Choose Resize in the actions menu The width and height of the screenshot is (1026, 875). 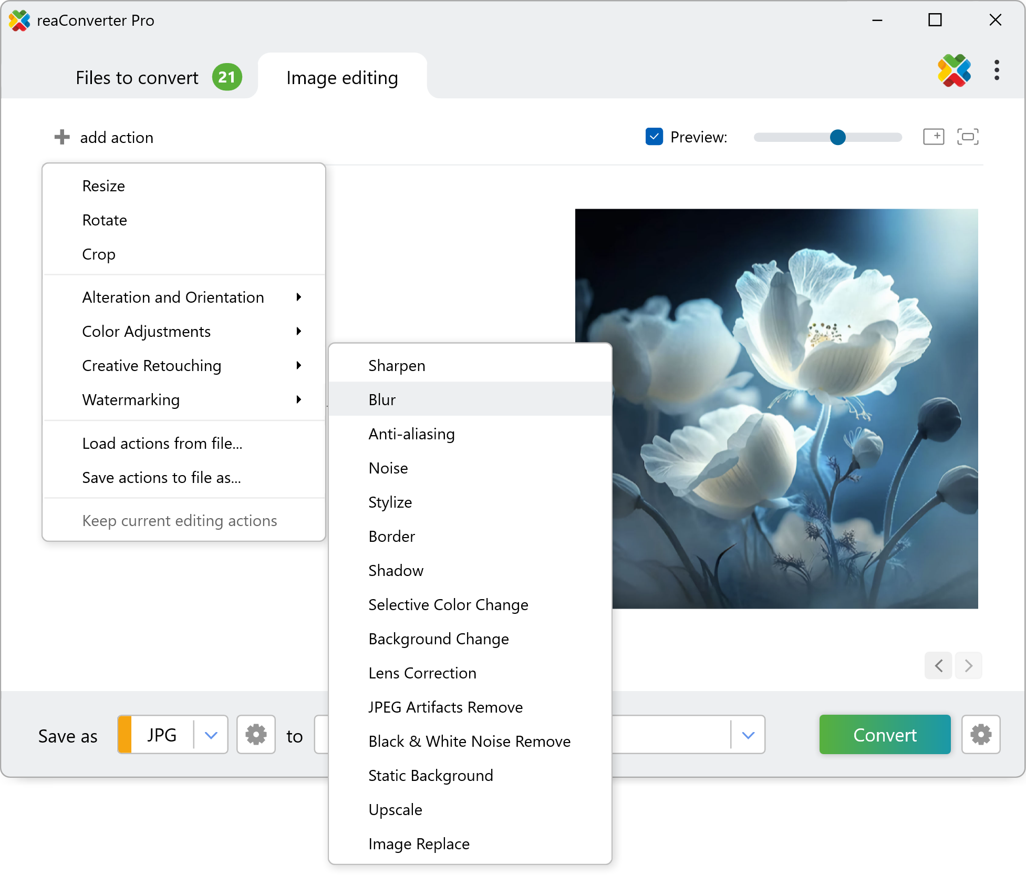(103, 186)
